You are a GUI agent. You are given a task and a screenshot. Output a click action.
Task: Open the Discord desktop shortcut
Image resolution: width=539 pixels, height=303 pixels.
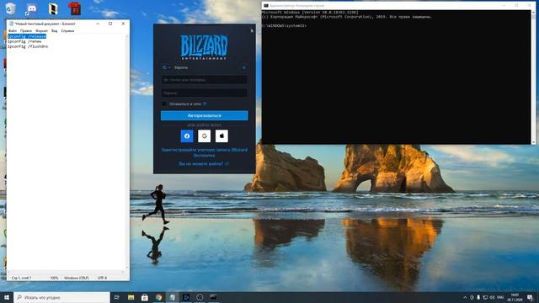coord(31,9)
